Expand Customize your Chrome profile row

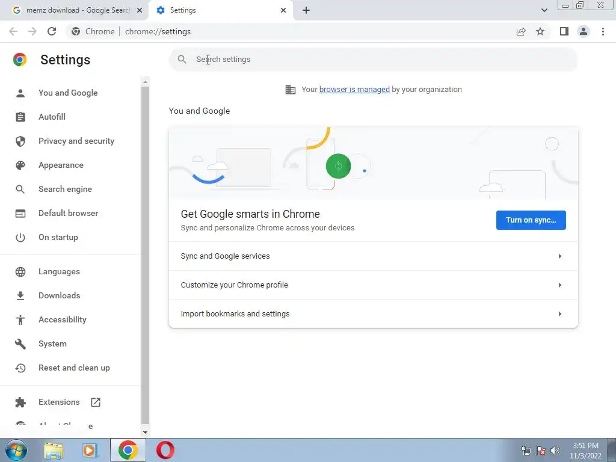point(373,285)
